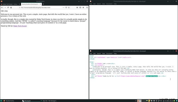The image size is (178, 102).
Task: Open the Firefox home page
Action: 11,7
